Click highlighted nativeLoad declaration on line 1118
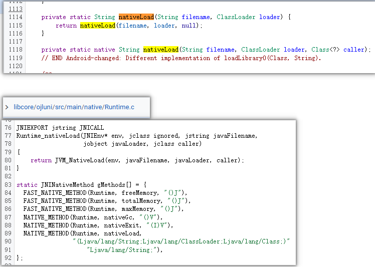Viewport: 375px width, 267px height. coord(160,50)
